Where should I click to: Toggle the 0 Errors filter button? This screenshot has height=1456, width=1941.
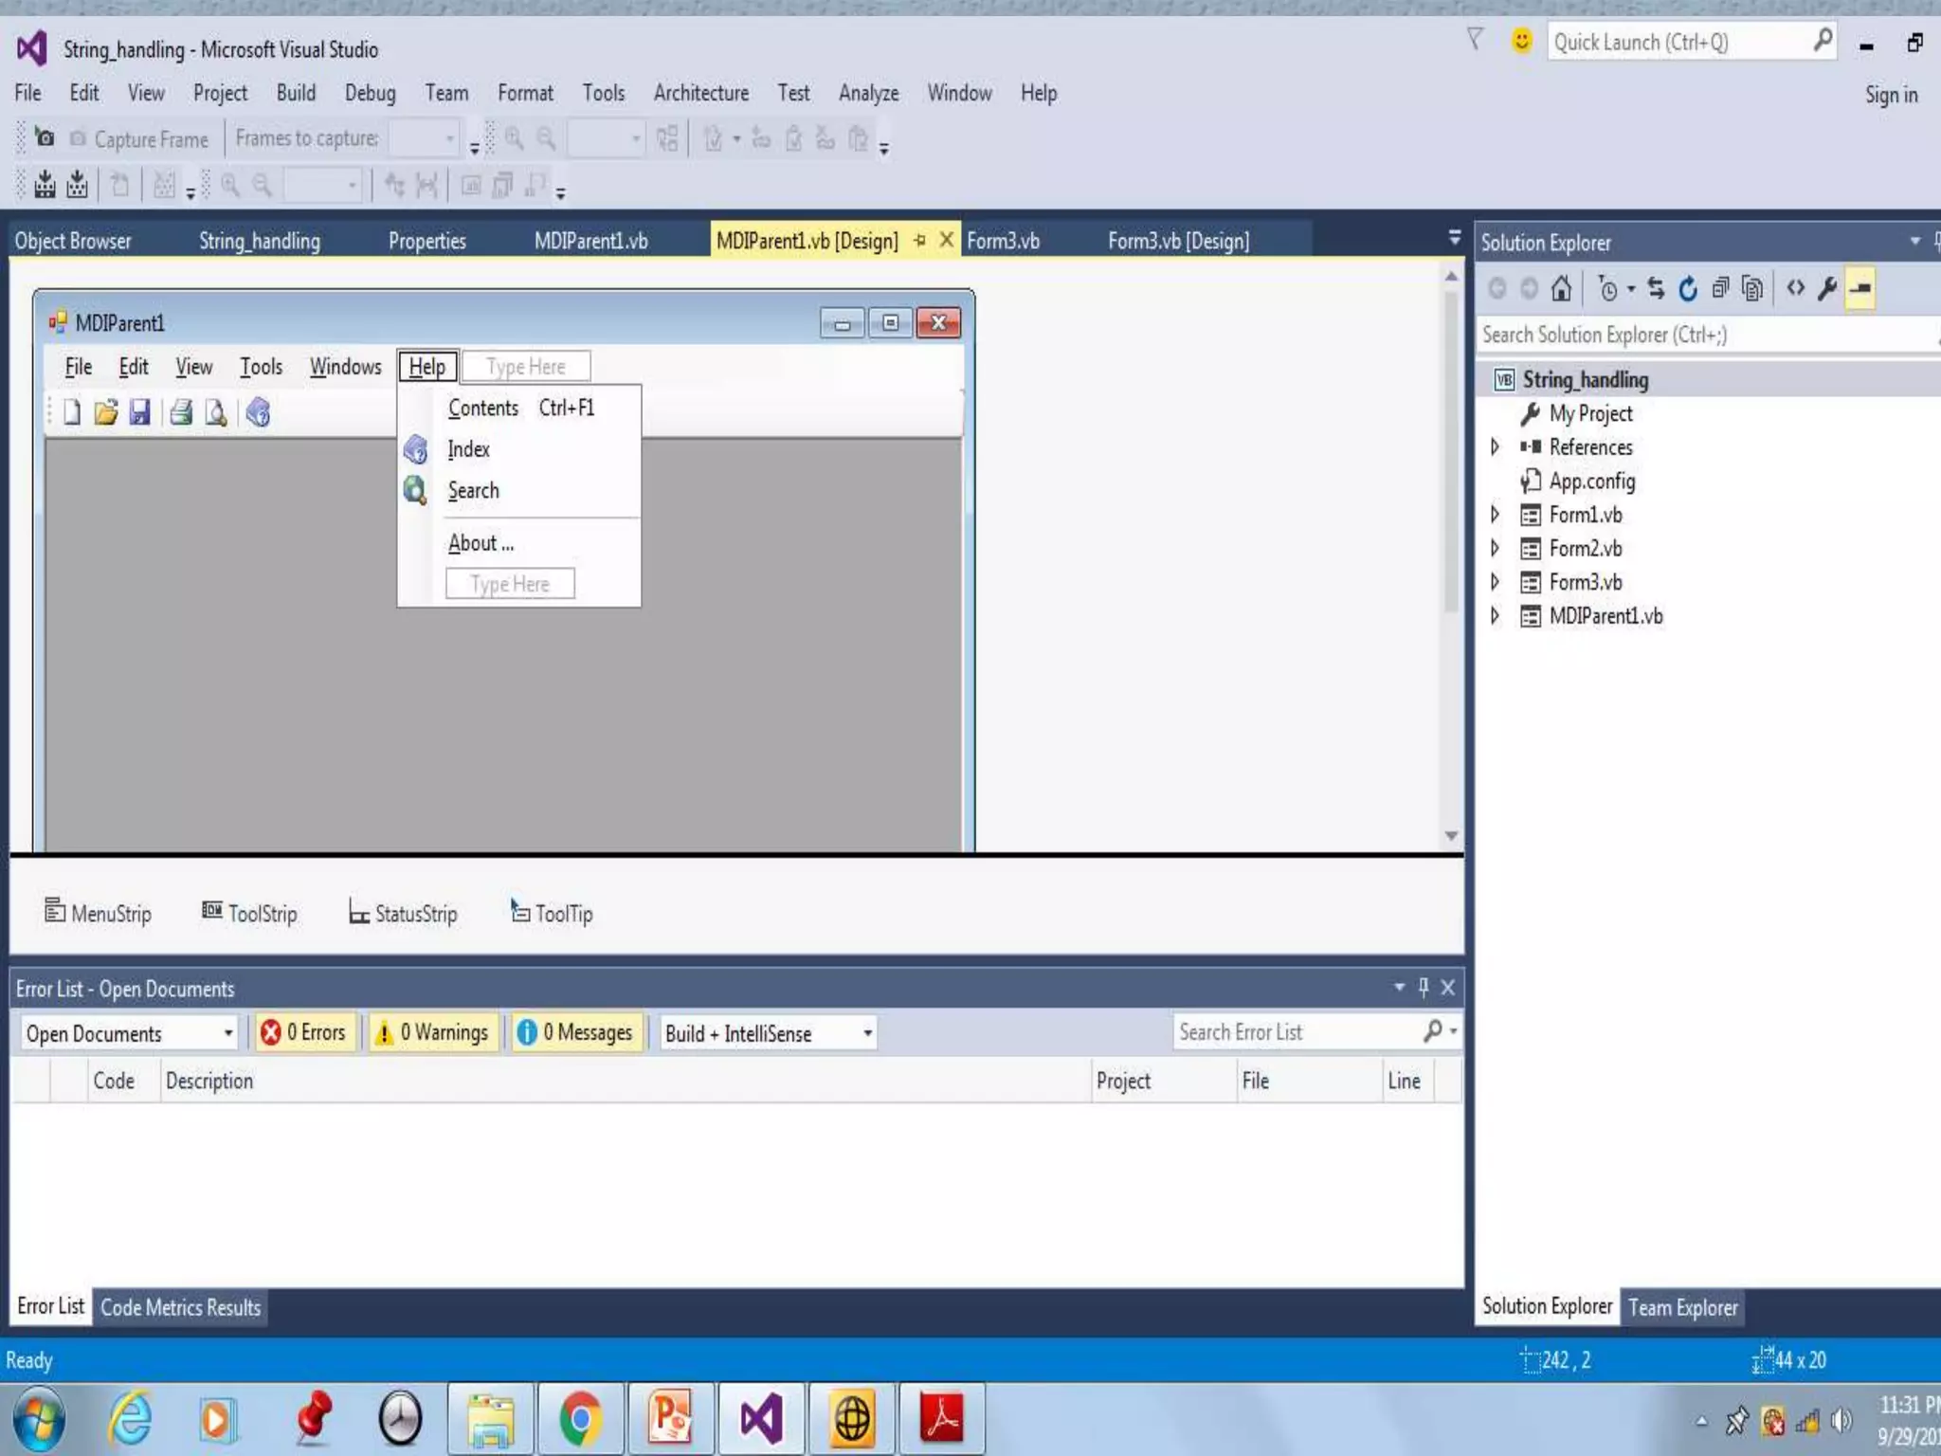(x=305, y=1032)
